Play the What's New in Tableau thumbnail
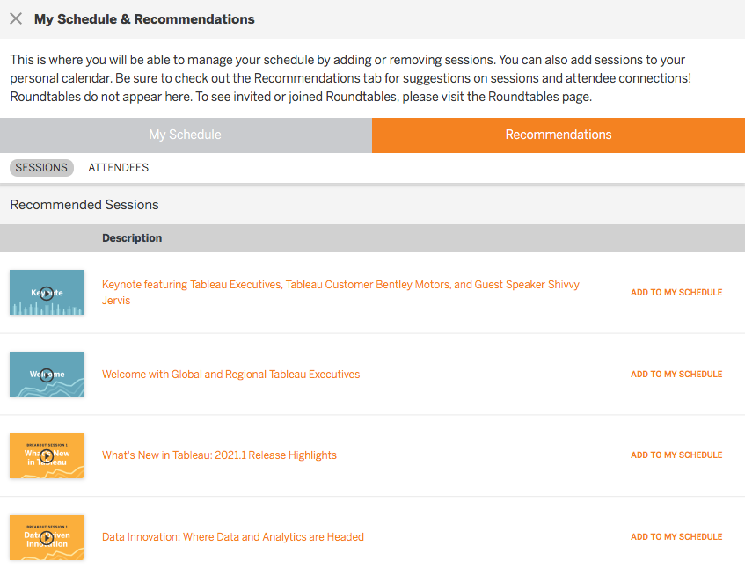This screenshot has height=575, width=745. pos(47,455)
